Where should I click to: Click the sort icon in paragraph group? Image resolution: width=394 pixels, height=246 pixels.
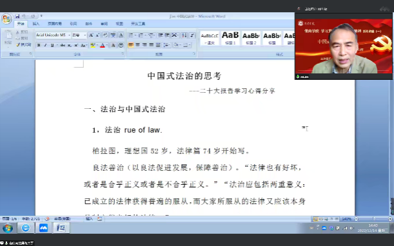[x=184, y=35]
